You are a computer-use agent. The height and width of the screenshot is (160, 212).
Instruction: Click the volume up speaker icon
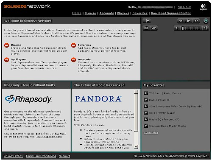pyautogui.click(x=205, y=28)
